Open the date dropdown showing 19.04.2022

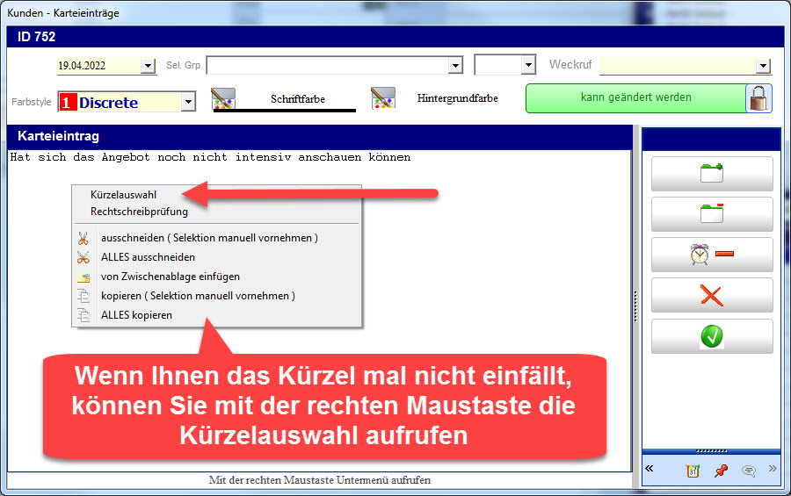(148, 66)
